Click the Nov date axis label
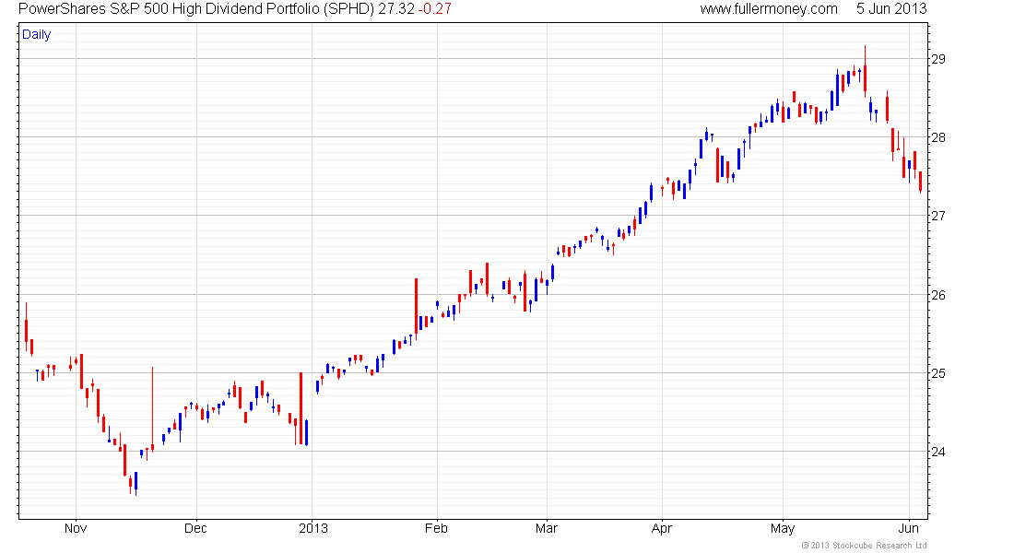 [x=76, y=528]
